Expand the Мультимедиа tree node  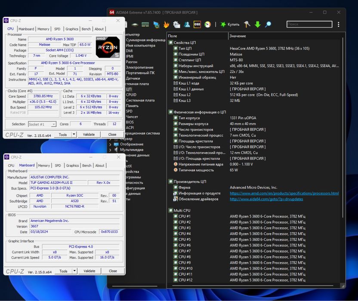point(110,150)
